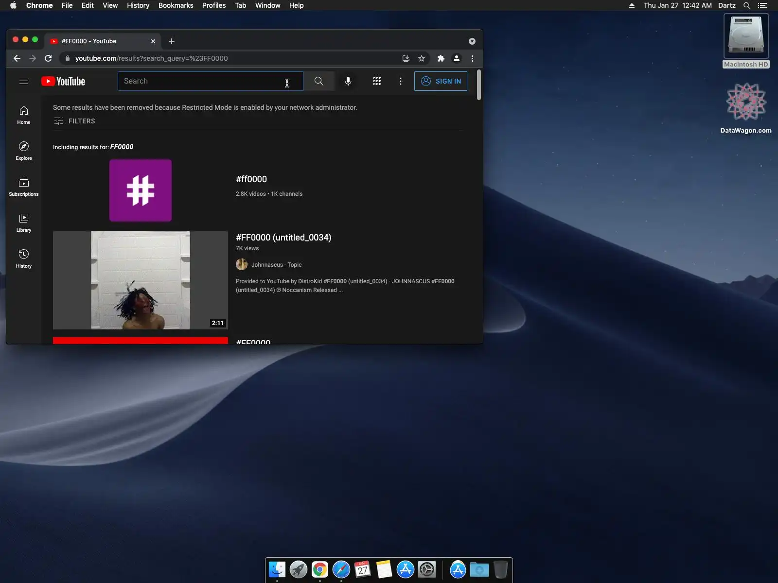Open the Profiles menu

click(x=214, y=5)
